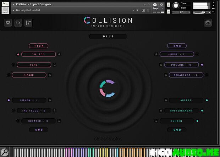Viewport: 220px width, 157px height.
Task: Lock the SIPHON - L slot
Action: 50,100
